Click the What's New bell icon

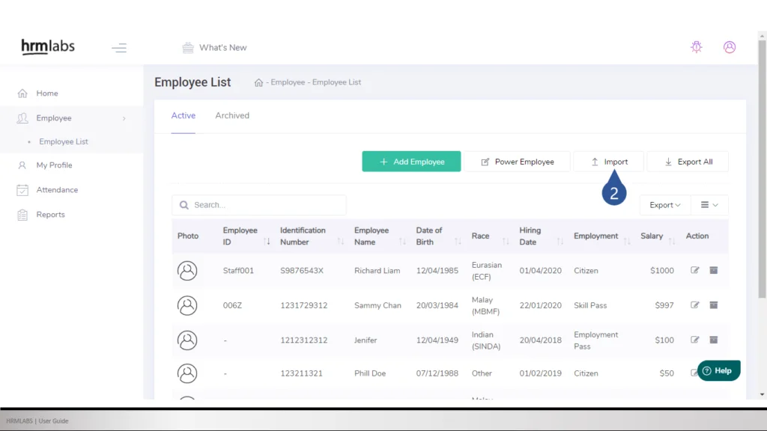coord(187,47)
